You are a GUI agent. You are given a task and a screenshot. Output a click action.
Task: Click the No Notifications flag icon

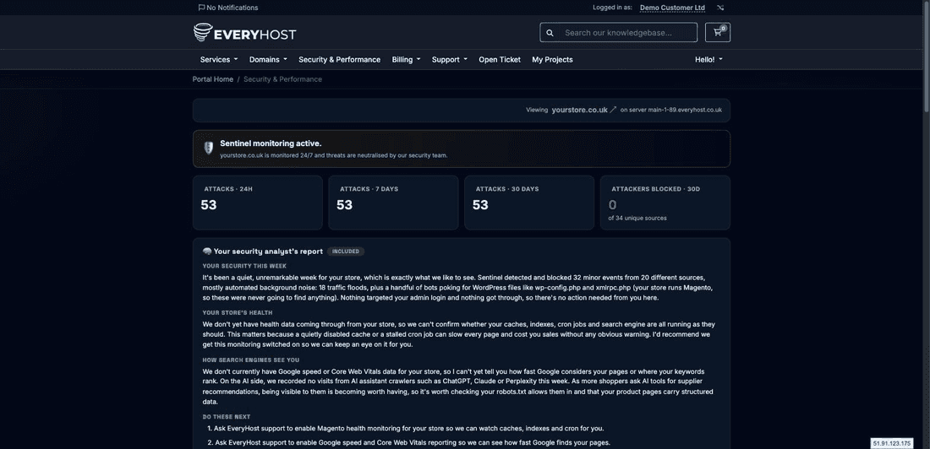202,8
